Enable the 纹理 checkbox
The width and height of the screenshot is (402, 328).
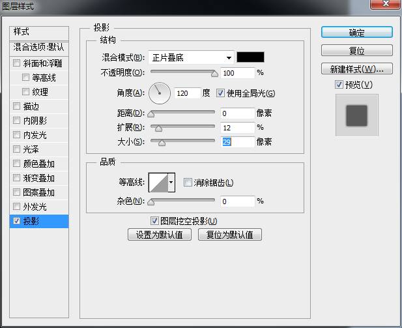pyautogui.click(x=25, y=92)
